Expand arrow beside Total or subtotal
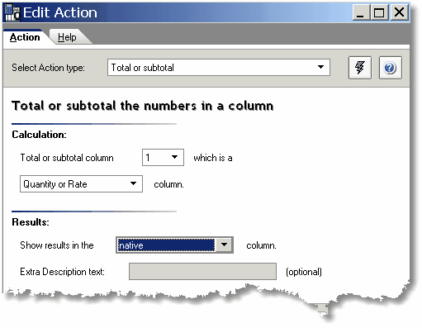 tap(320, 67)
